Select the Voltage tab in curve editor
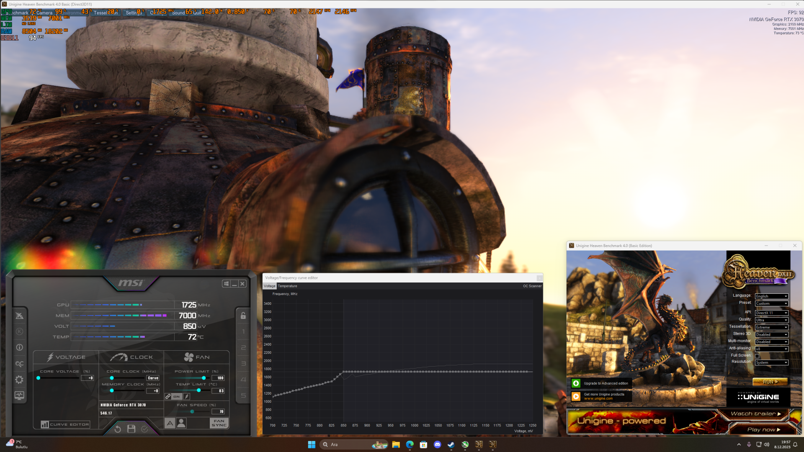The image size is (804, 452). point(269,286)
